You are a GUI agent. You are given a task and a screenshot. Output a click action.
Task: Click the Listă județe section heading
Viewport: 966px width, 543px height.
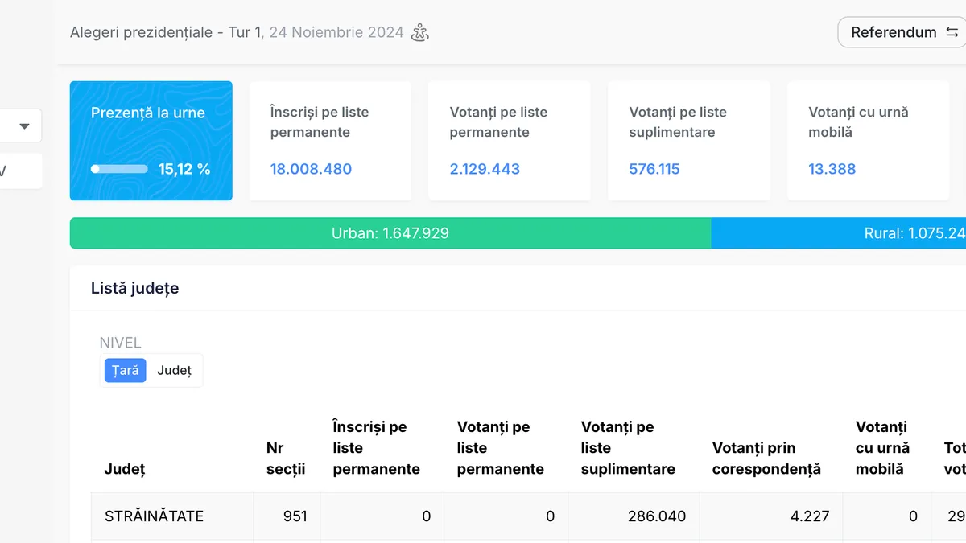(x=135, y=288)
